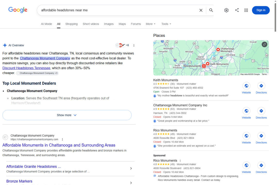Open Bronze Markers sitelink chevron
The width and height of the screenshot is (278, 185).
pos(131,183)
